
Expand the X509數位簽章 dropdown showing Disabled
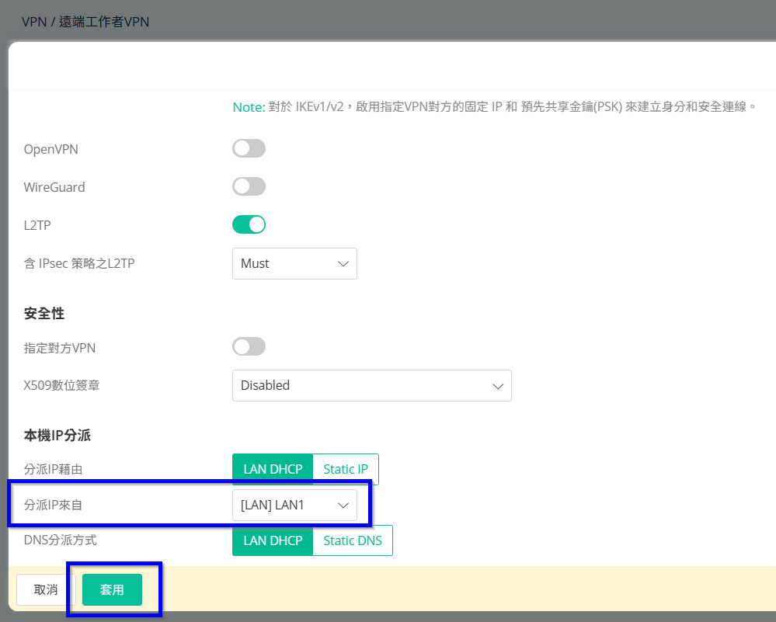[371, 385]
